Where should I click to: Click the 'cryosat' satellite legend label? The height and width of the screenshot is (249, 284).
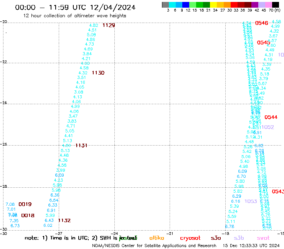click(190, 238)
